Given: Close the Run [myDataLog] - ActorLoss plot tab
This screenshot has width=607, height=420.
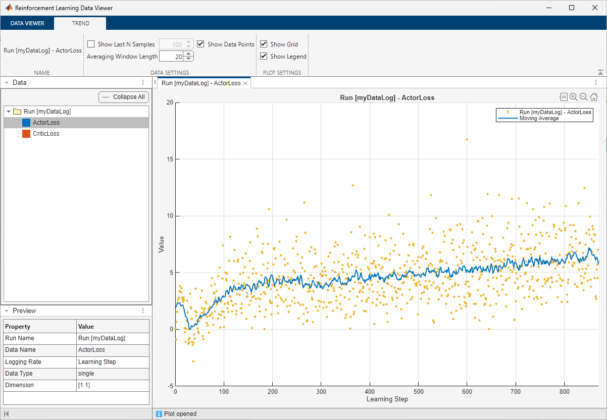Looking at the screenshot, I should click(245, 83).
